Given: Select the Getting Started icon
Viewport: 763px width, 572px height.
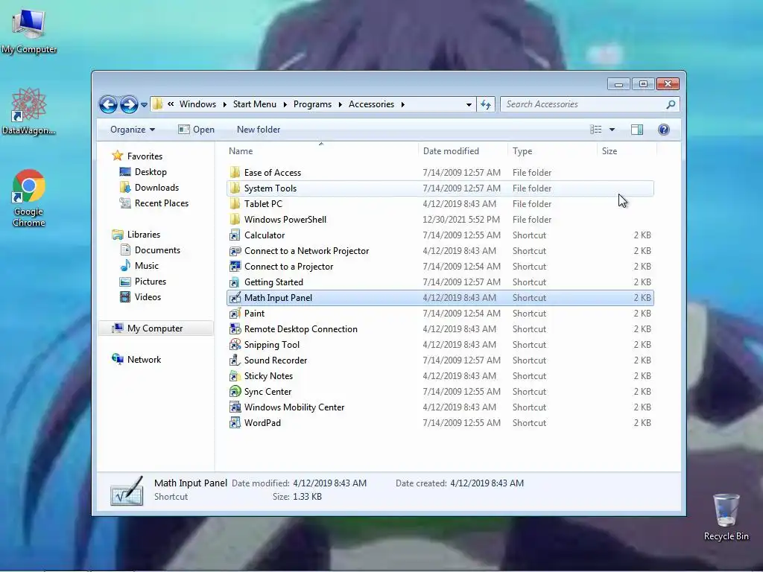Looking at the screenshot, I should pos(235,282).
